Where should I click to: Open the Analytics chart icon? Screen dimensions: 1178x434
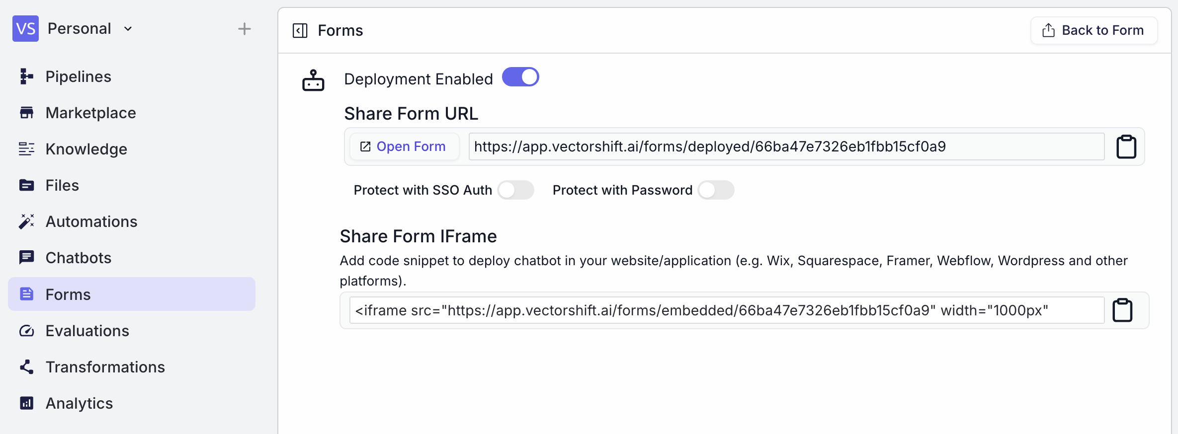click(26, 403)
